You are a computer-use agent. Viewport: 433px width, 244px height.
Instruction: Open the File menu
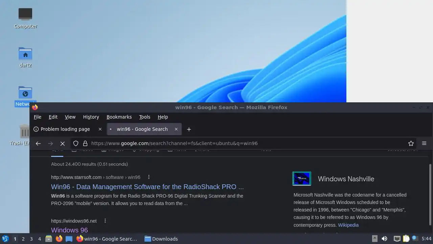tap(38, 117)
